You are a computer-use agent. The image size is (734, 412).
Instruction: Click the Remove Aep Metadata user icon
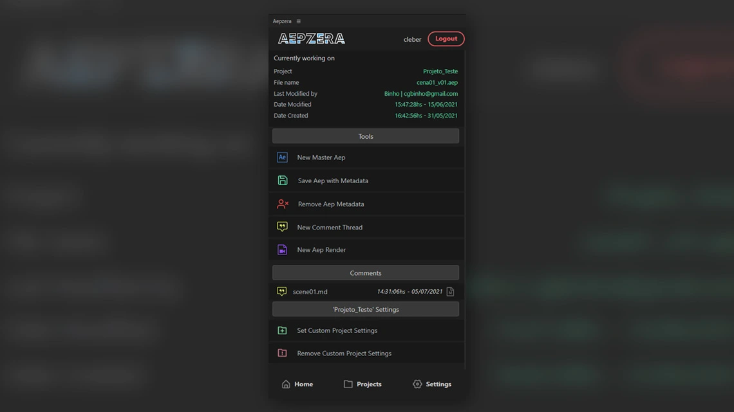click(x=283, y=204)
